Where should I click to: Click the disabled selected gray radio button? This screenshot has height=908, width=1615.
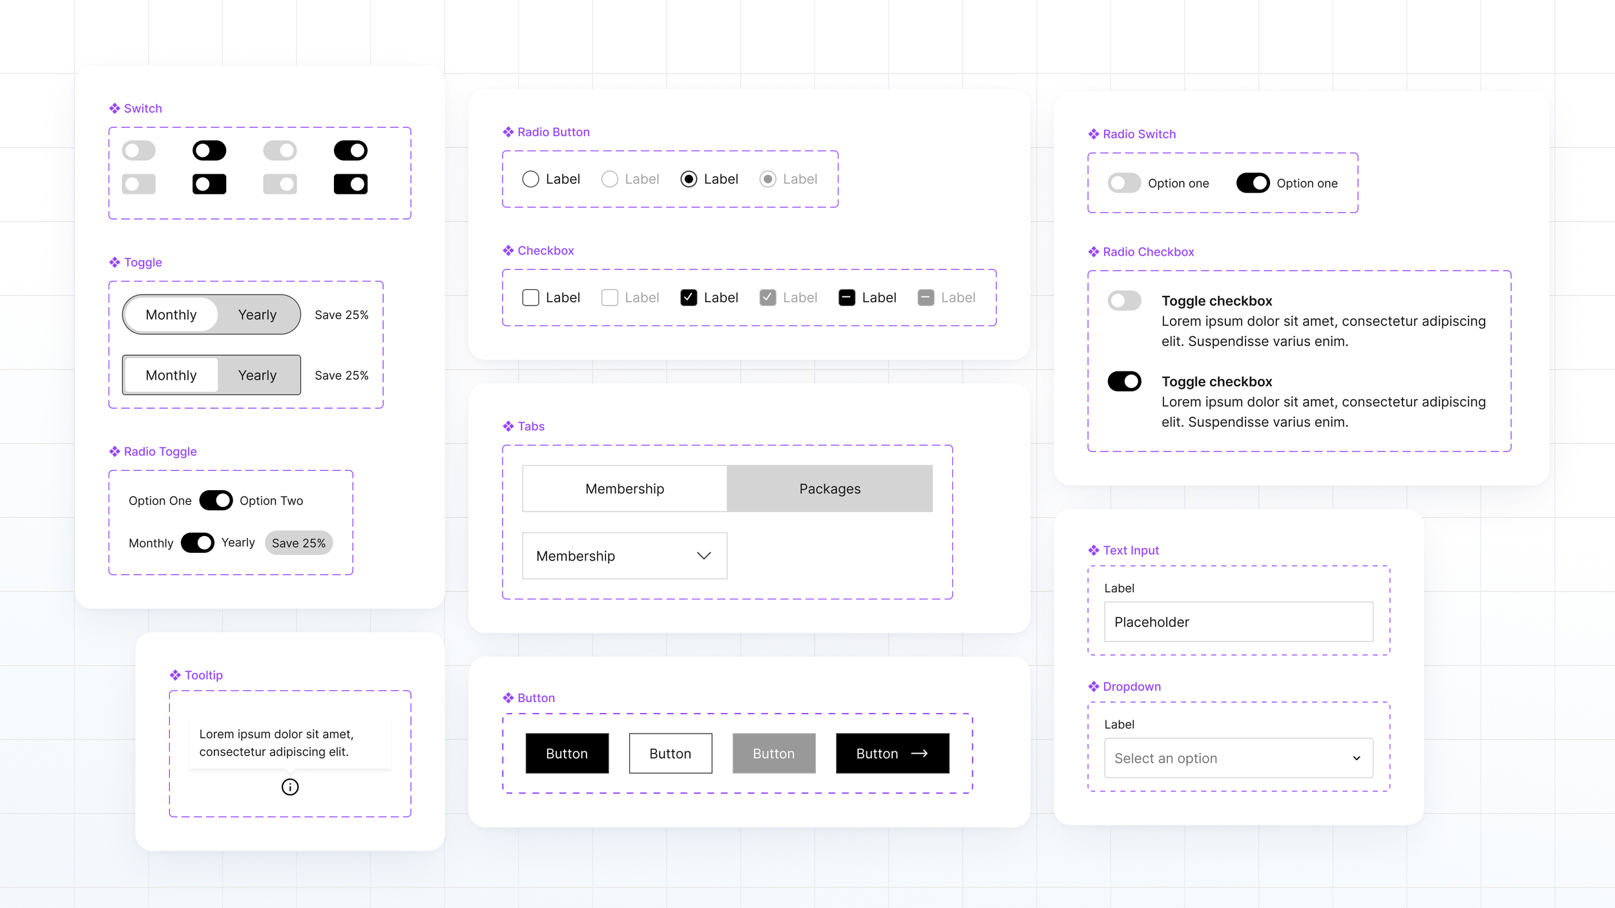[x=767, y=179]
